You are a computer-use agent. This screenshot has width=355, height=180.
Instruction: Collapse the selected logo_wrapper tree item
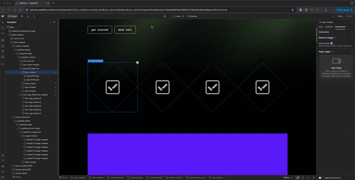21,72
